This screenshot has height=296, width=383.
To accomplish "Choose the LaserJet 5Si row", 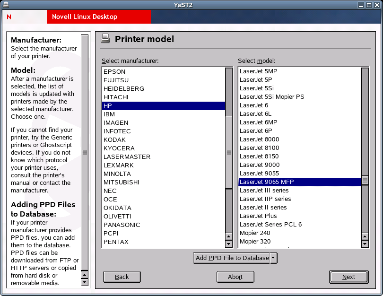I will [x=300, y=88].
